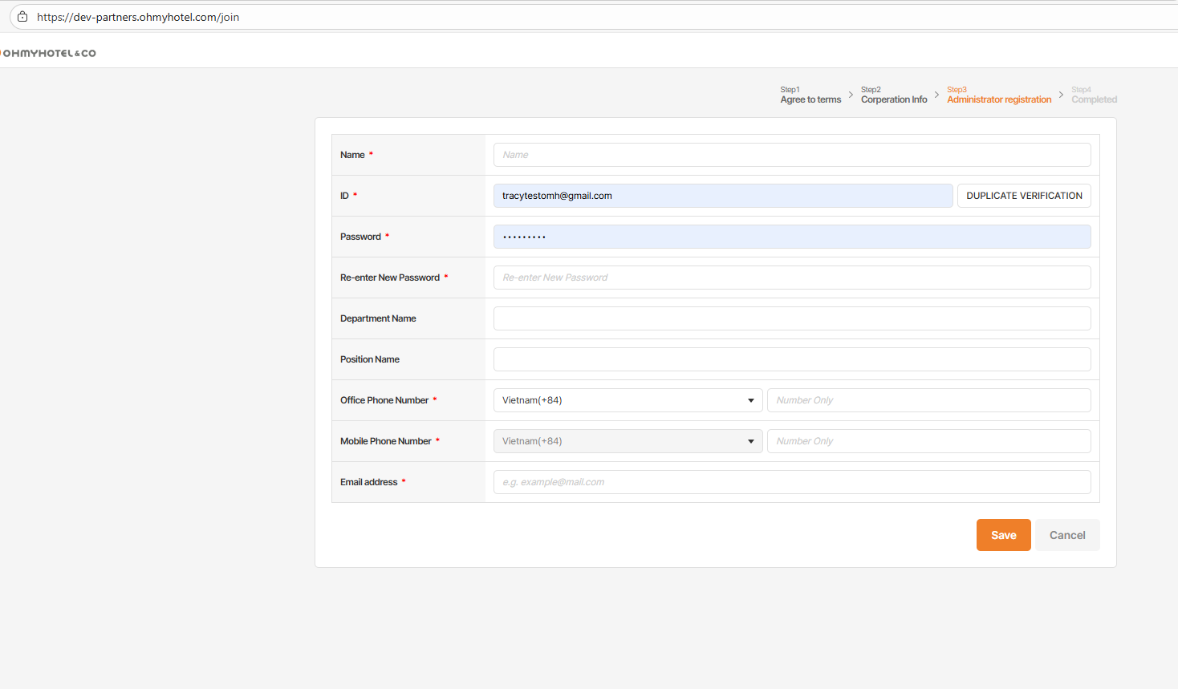Focus the Re-enter New Password field
Viewport: 1178px width, 689px height.
792,278
